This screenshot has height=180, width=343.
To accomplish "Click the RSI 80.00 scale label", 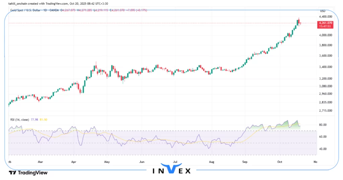I will (323, 125).
